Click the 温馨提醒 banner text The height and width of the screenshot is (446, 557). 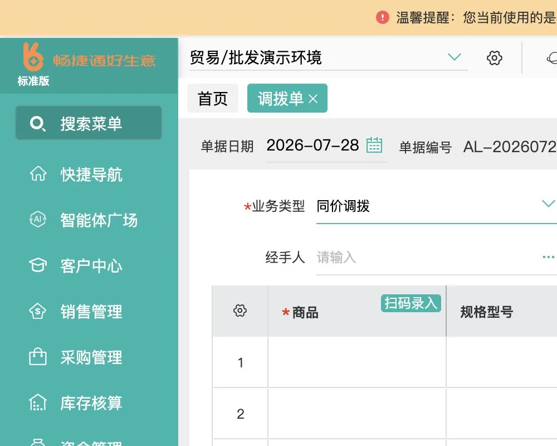click(476, 17)
